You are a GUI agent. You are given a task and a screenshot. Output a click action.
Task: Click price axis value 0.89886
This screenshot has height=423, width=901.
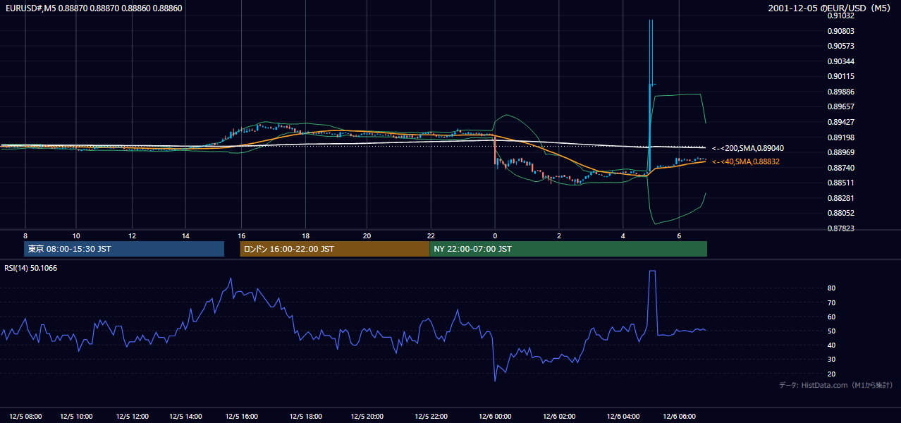[x=841, y=92]
